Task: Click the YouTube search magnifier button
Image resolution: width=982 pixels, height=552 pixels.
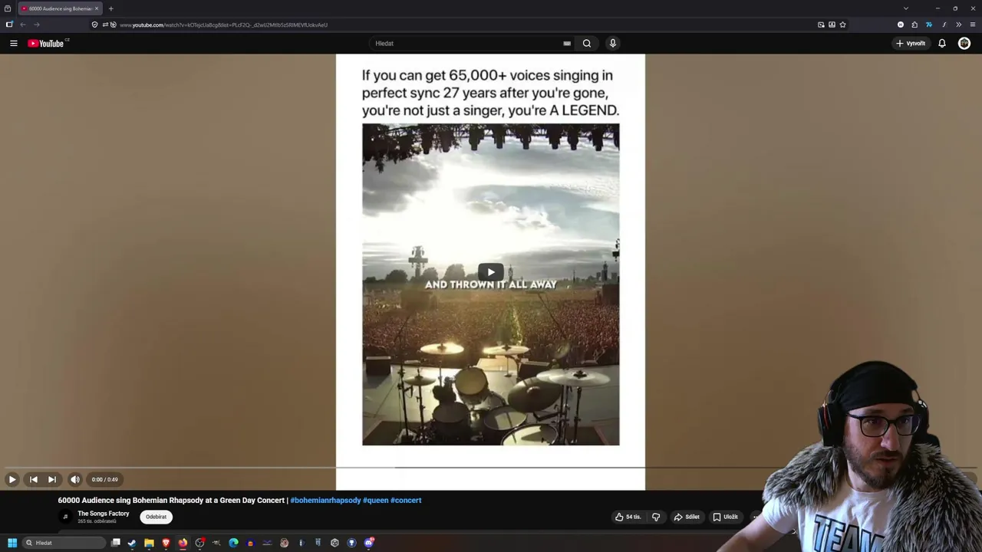Action: (x=587, y=44)
